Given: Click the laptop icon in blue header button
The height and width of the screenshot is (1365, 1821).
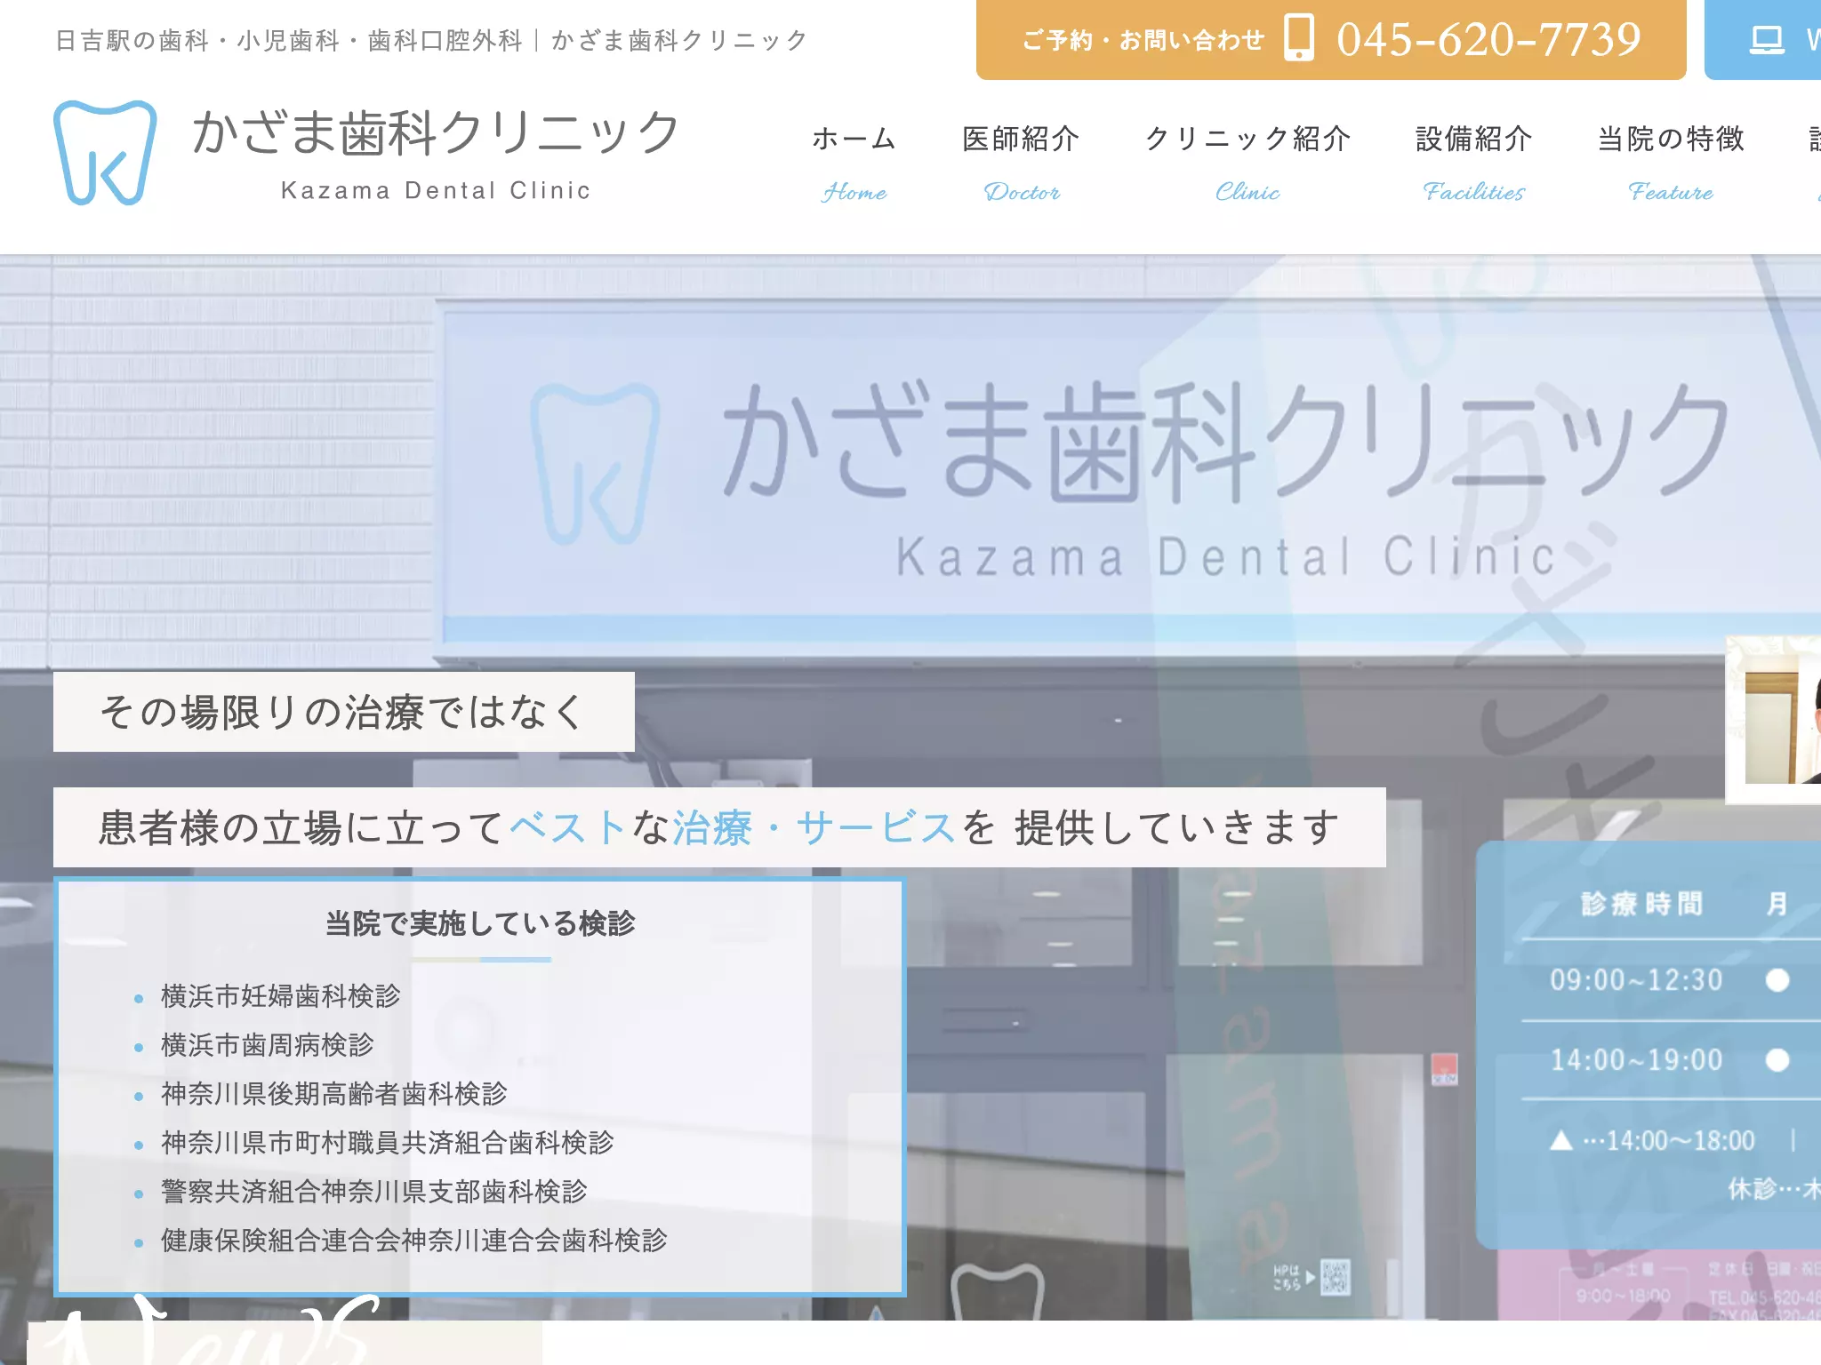Looking at the screenshot, I should pos(1767,40).
